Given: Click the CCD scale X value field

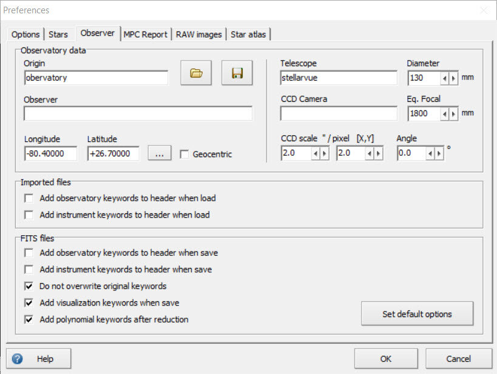Looking at the screenshot, I should point(296,153).
